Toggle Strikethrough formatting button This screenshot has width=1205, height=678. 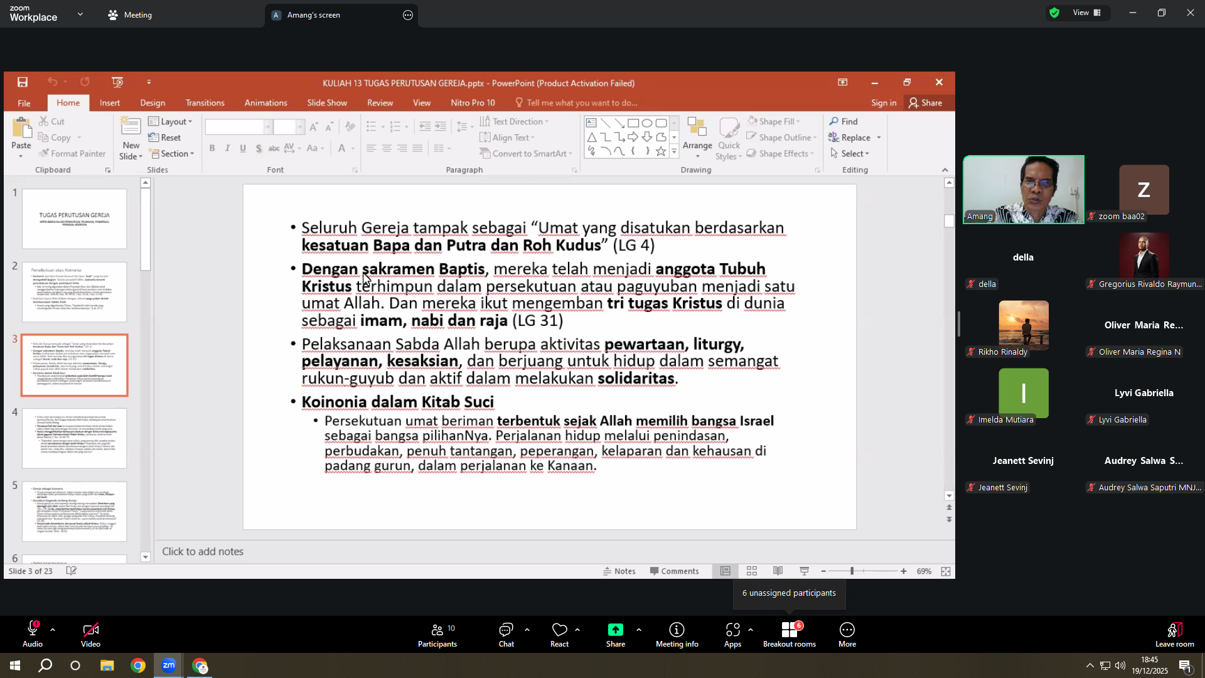pos(274,148)
